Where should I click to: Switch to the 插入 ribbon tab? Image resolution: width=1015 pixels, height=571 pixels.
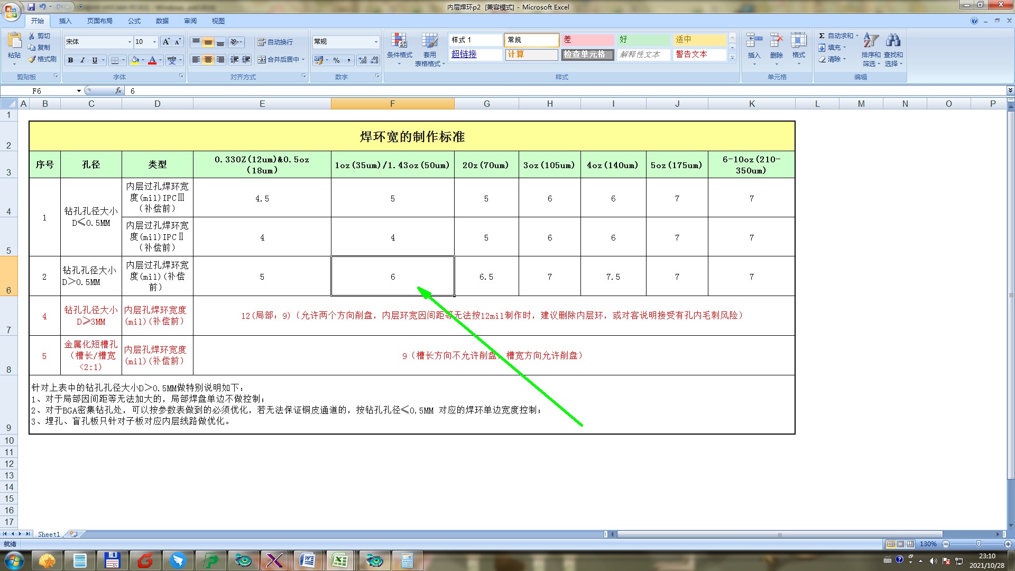pyautogui.click(x=65, y=21)
